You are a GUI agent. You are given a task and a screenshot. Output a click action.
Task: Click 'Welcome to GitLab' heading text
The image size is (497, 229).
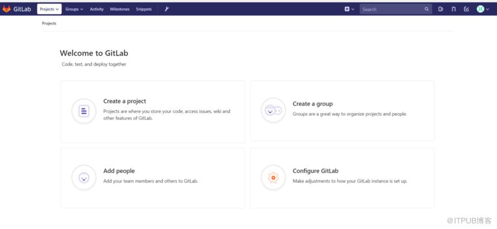pyautogui.click(x=94, y=53)
